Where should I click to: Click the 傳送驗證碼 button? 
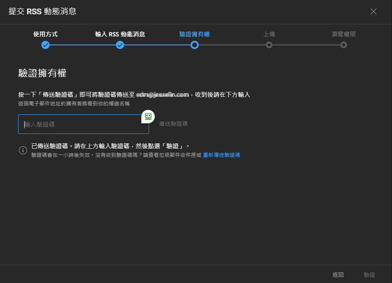173,124
